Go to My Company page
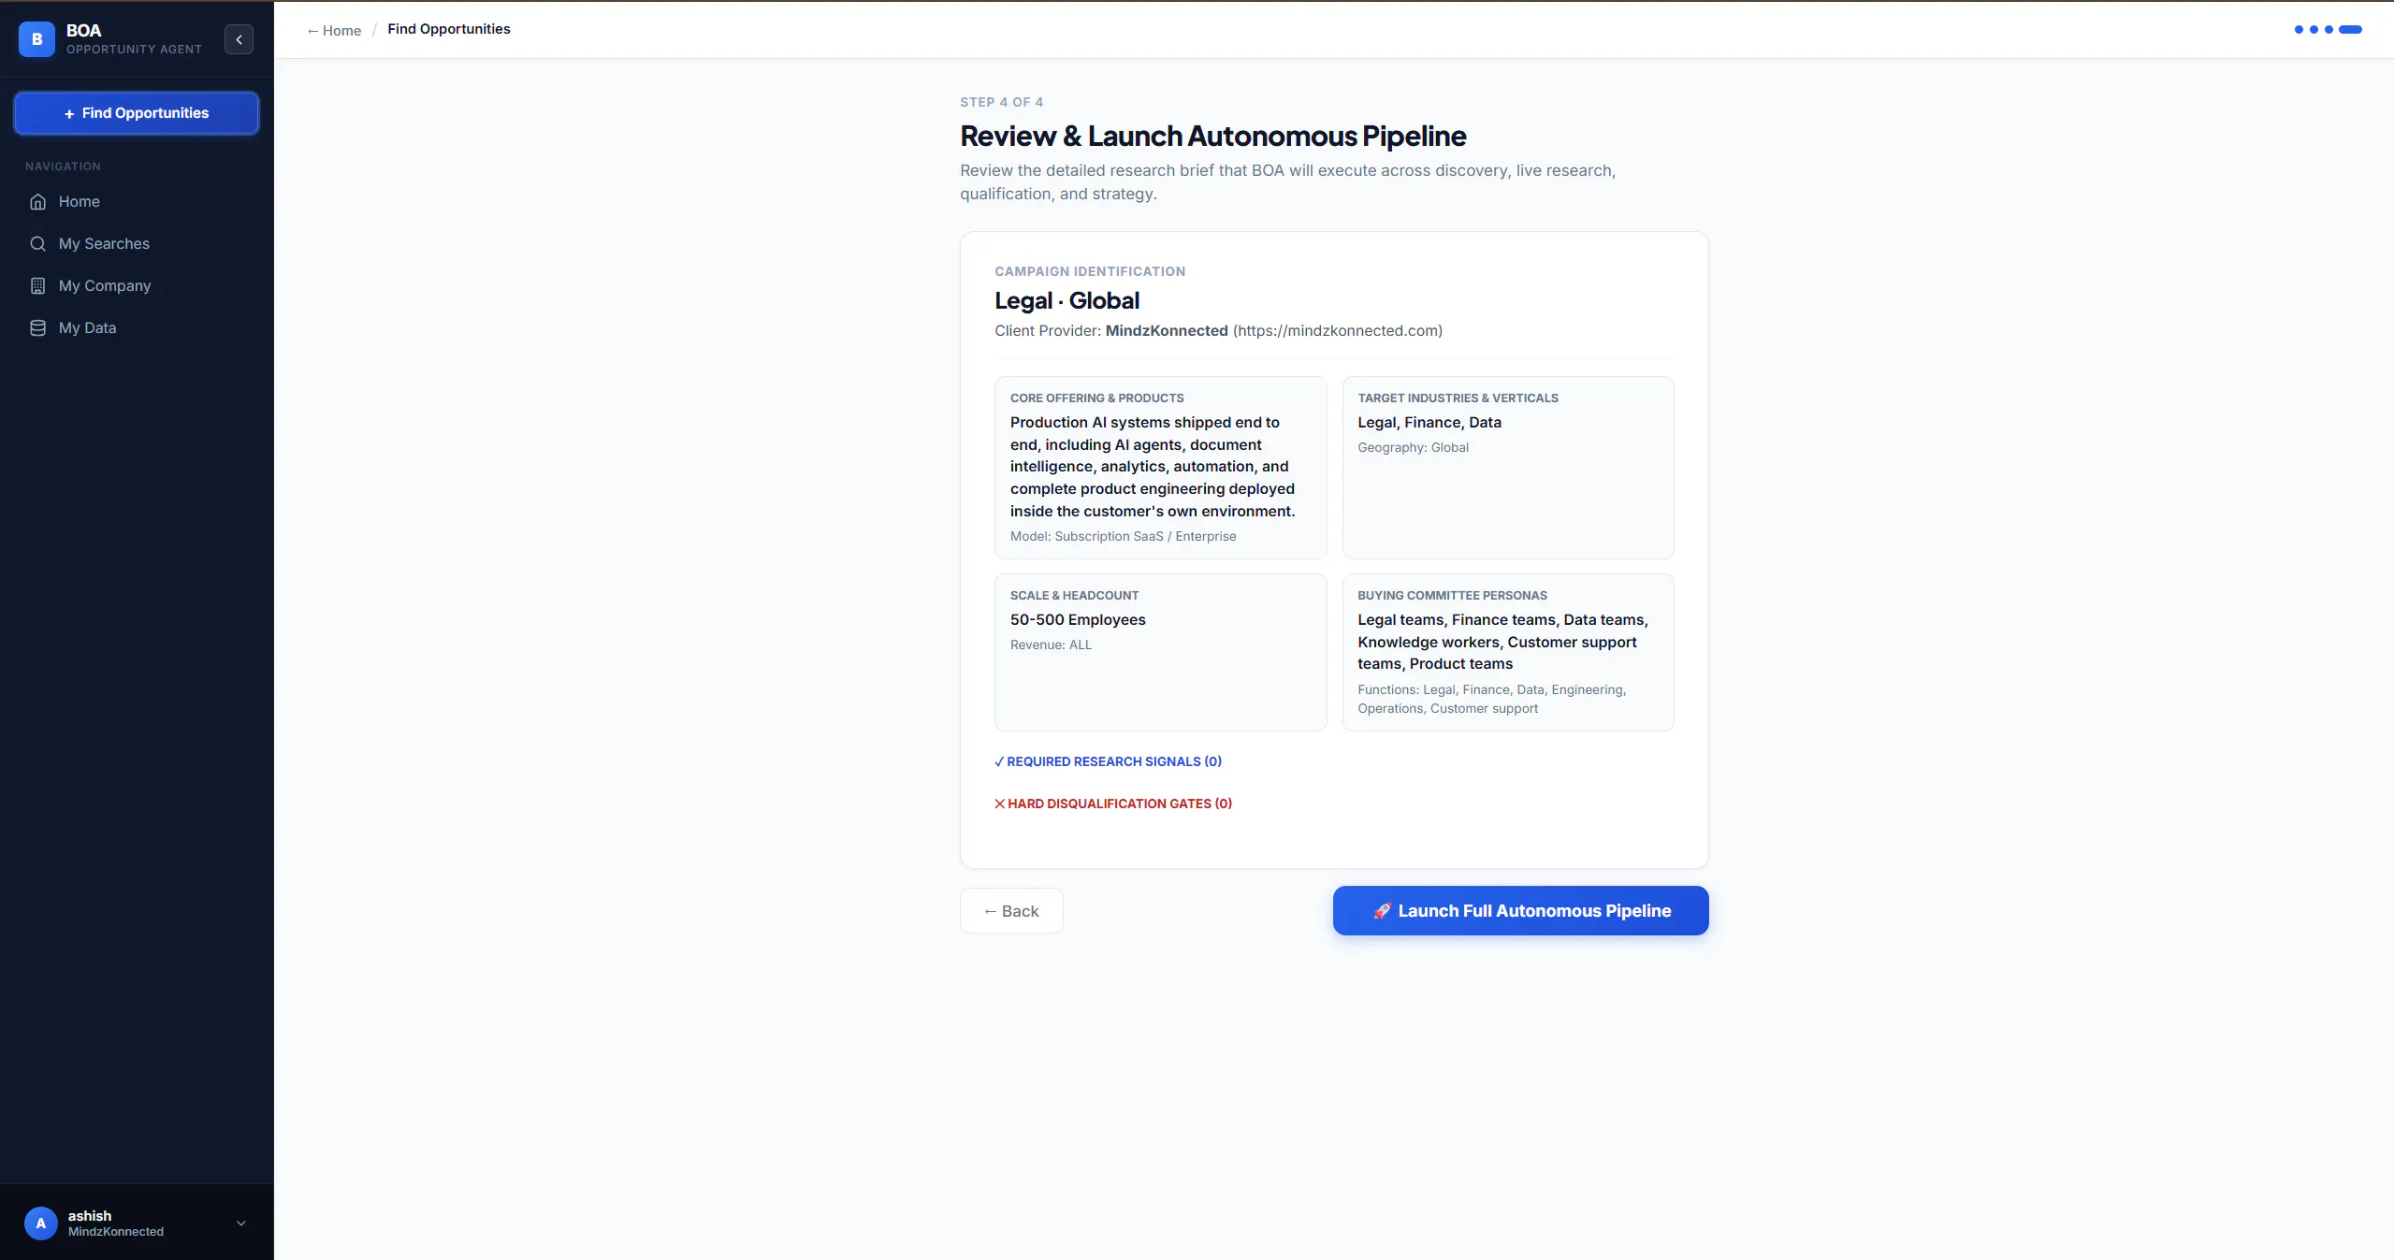The width and height of the screenshot is (2394, 1260). pos(137,285)
